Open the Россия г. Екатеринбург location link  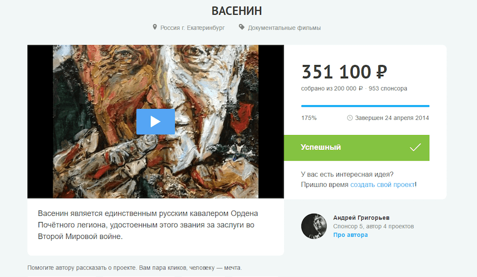click(x=192, y=28)
